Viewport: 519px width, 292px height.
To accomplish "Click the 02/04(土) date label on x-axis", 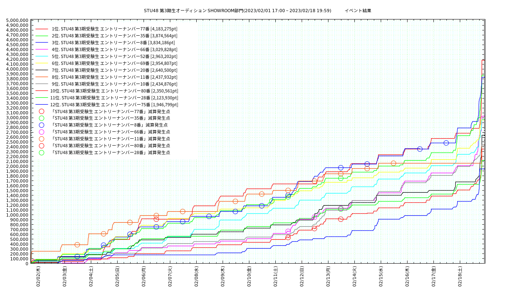I will click(91, 276).
